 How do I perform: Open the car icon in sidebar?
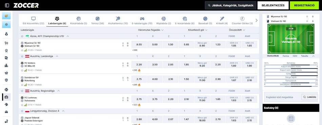pos(6,112)
